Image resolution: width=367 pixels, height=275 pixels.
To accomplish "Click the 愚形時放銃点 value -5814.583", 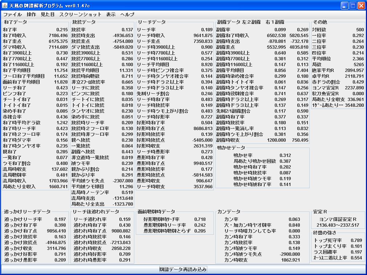I will click(x=202, y=175).
